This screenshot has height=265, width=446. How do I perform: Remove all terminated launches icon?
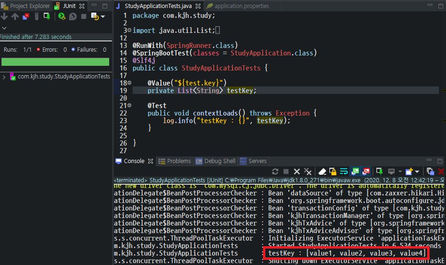(x=308, y=171)
